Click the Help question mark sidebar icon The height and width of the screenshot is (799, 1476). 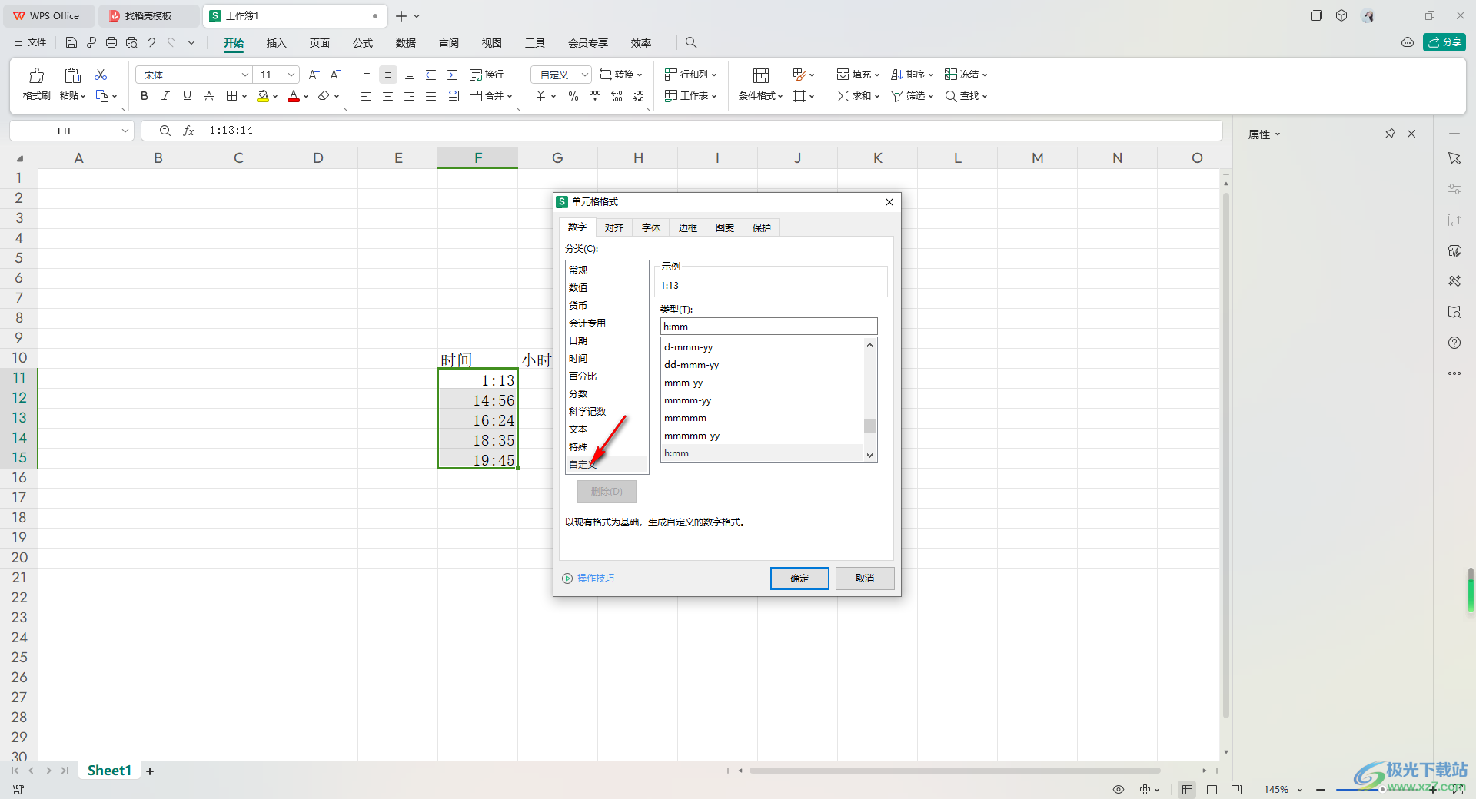1454,343
